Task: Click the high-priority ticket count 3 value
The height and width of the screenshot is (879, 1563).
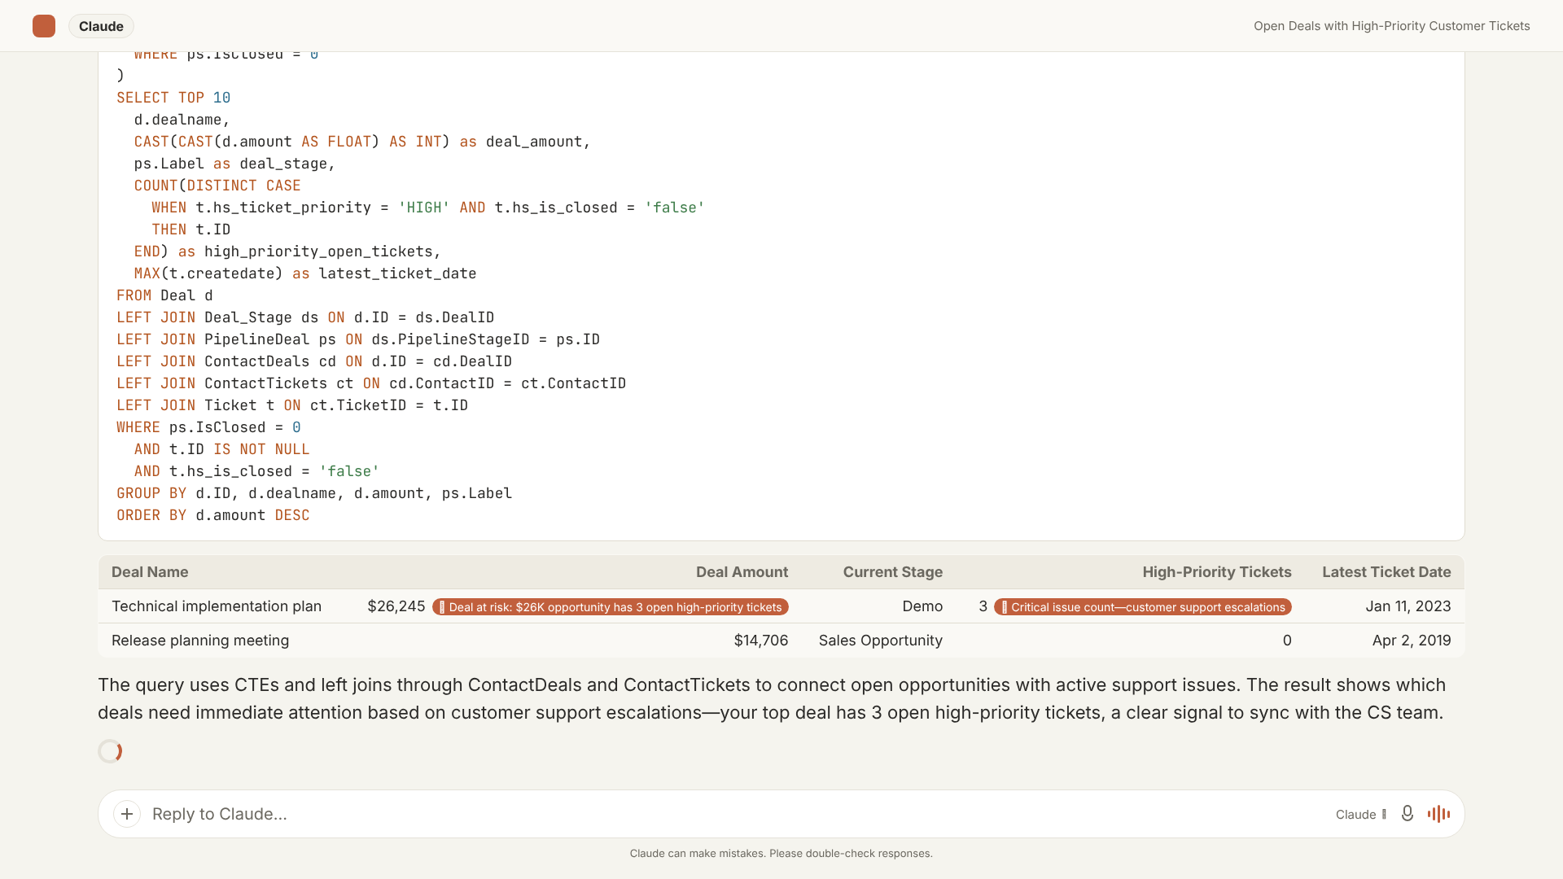Action: tap(983, 606)
